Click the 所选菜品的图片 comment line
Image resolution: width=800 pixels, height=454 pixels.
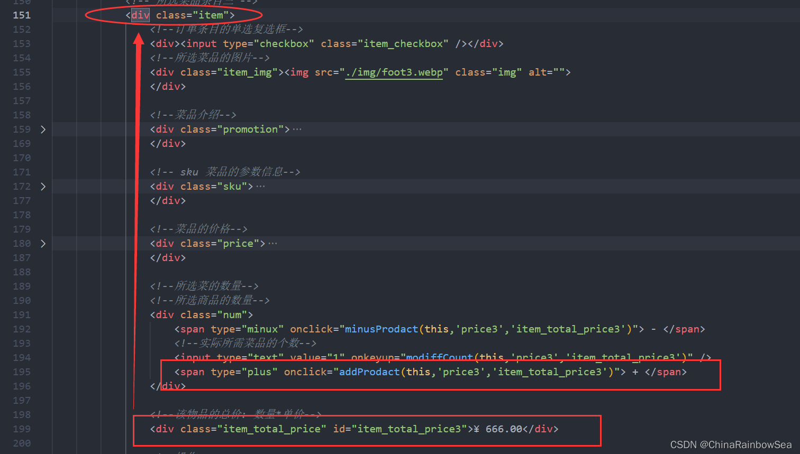click(x=210, y=58)
